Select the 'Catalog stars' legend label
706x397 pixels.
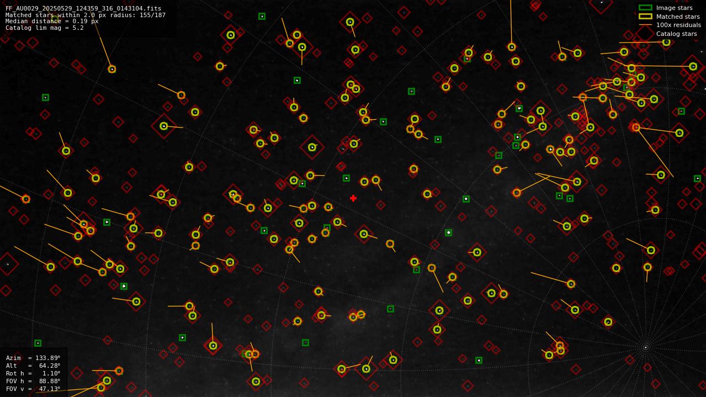click(x=676, y=34)
